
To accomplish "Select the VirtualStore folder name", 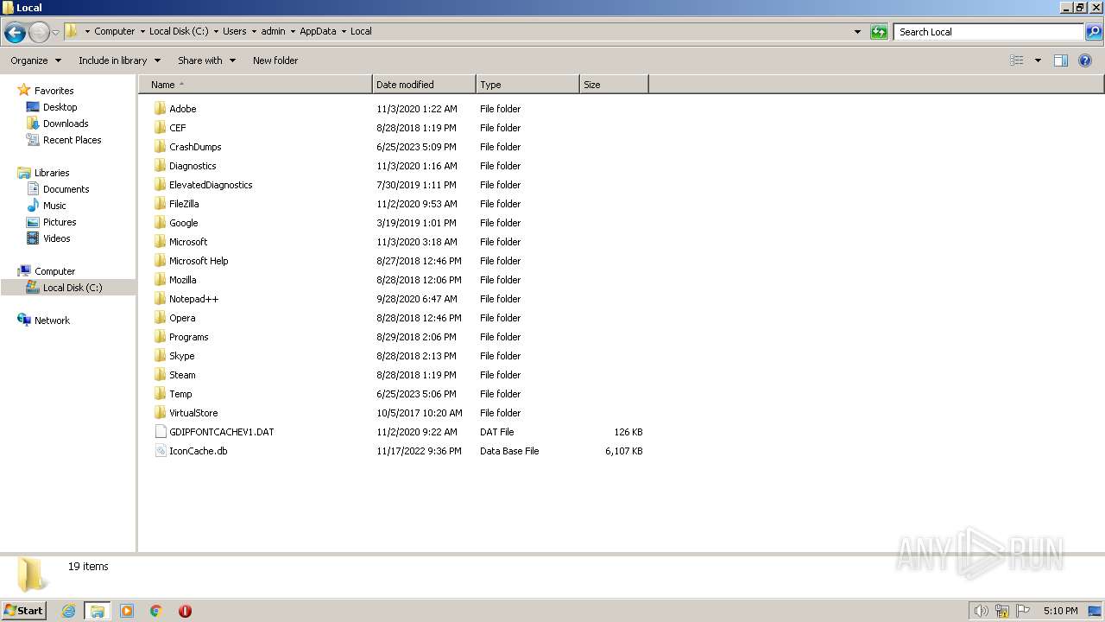I will [x=193, y=413].
